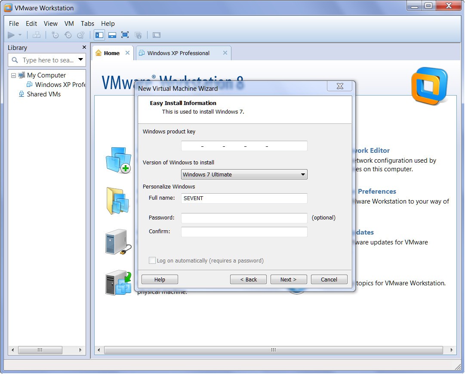
Task: Select My Computer in the Library tree
Action: coord(46,75)
